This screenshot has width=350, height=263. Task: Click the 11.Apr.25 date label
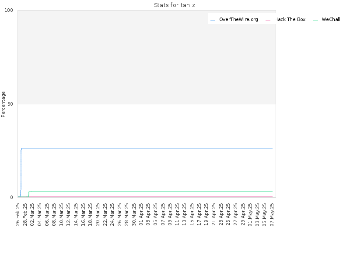178,214
